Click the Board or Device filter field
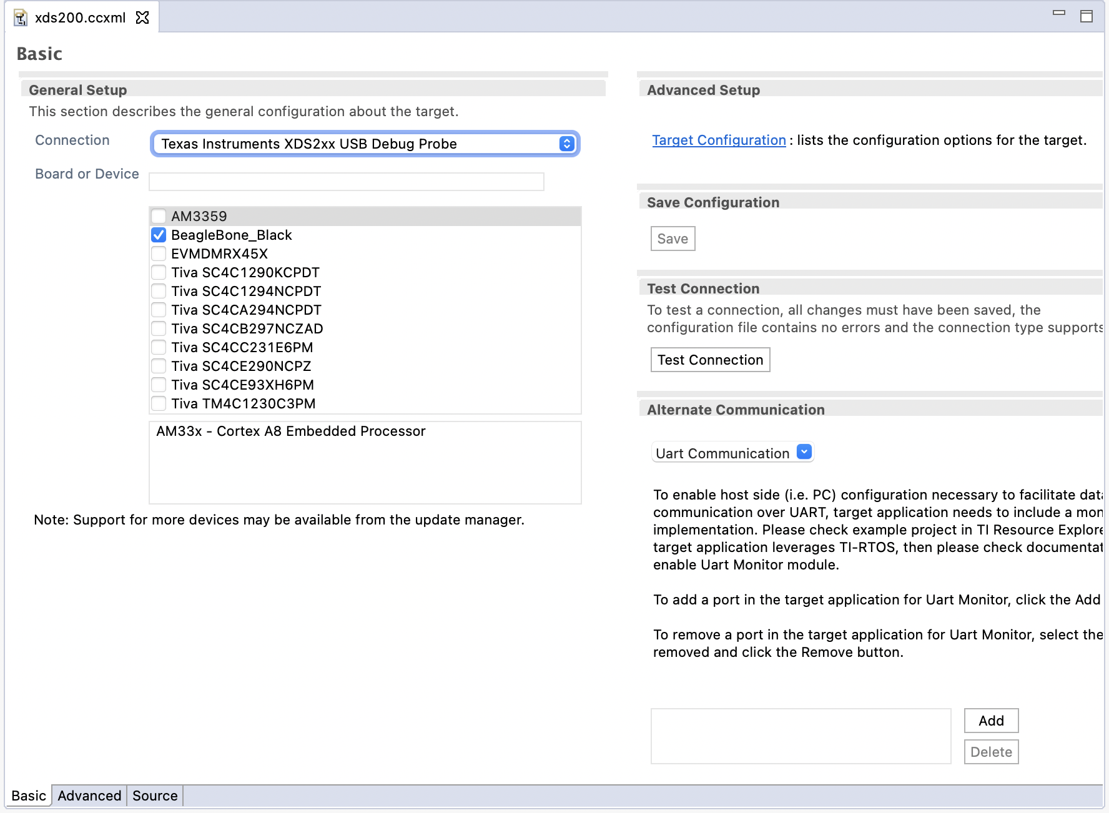Screen dimensions: 1109x813 (x=345, y=181)
